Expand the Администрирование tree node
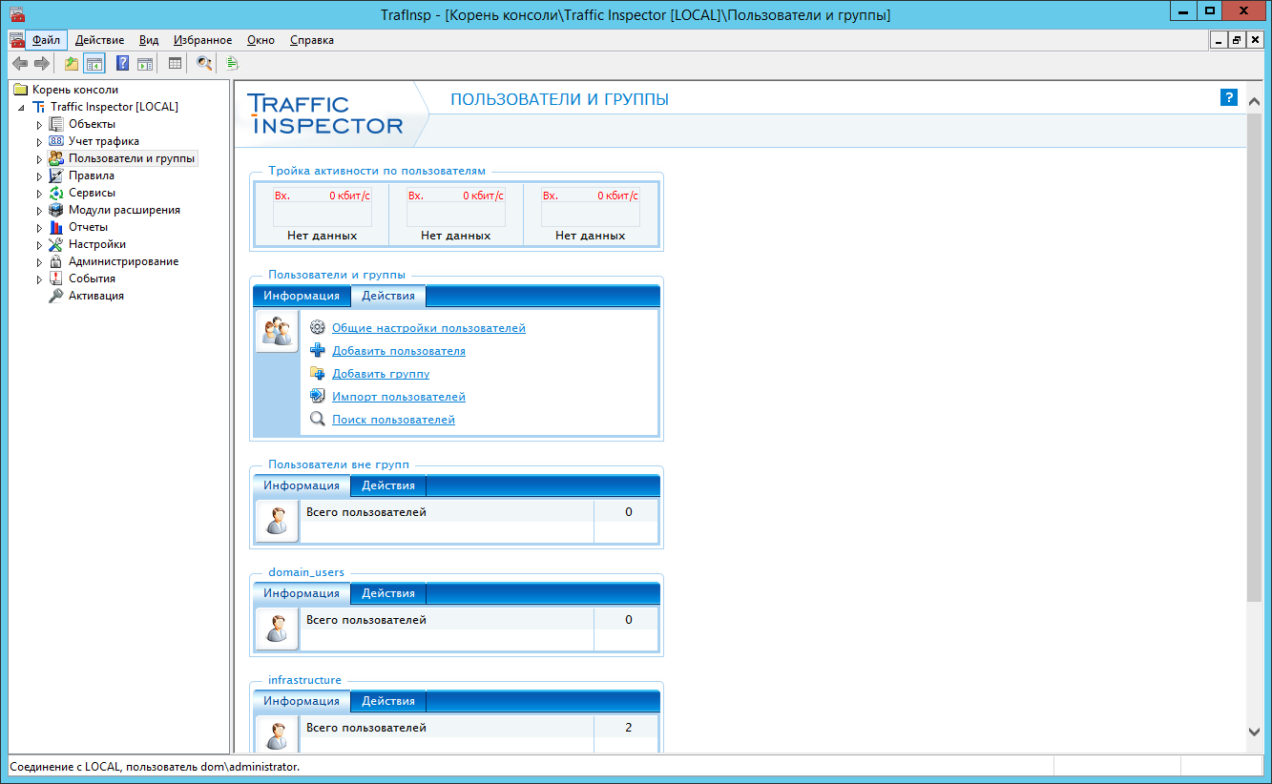Image resolution: width=1272 pixels, height=784 pixels. (x=39, y=261)
